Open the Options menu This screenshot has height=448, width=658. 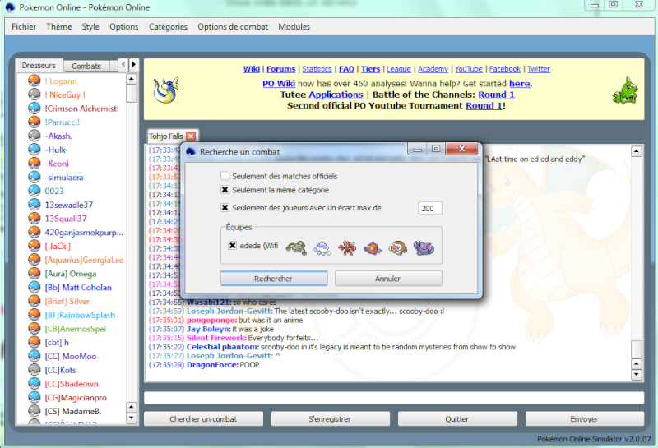(x=124, y=26)
